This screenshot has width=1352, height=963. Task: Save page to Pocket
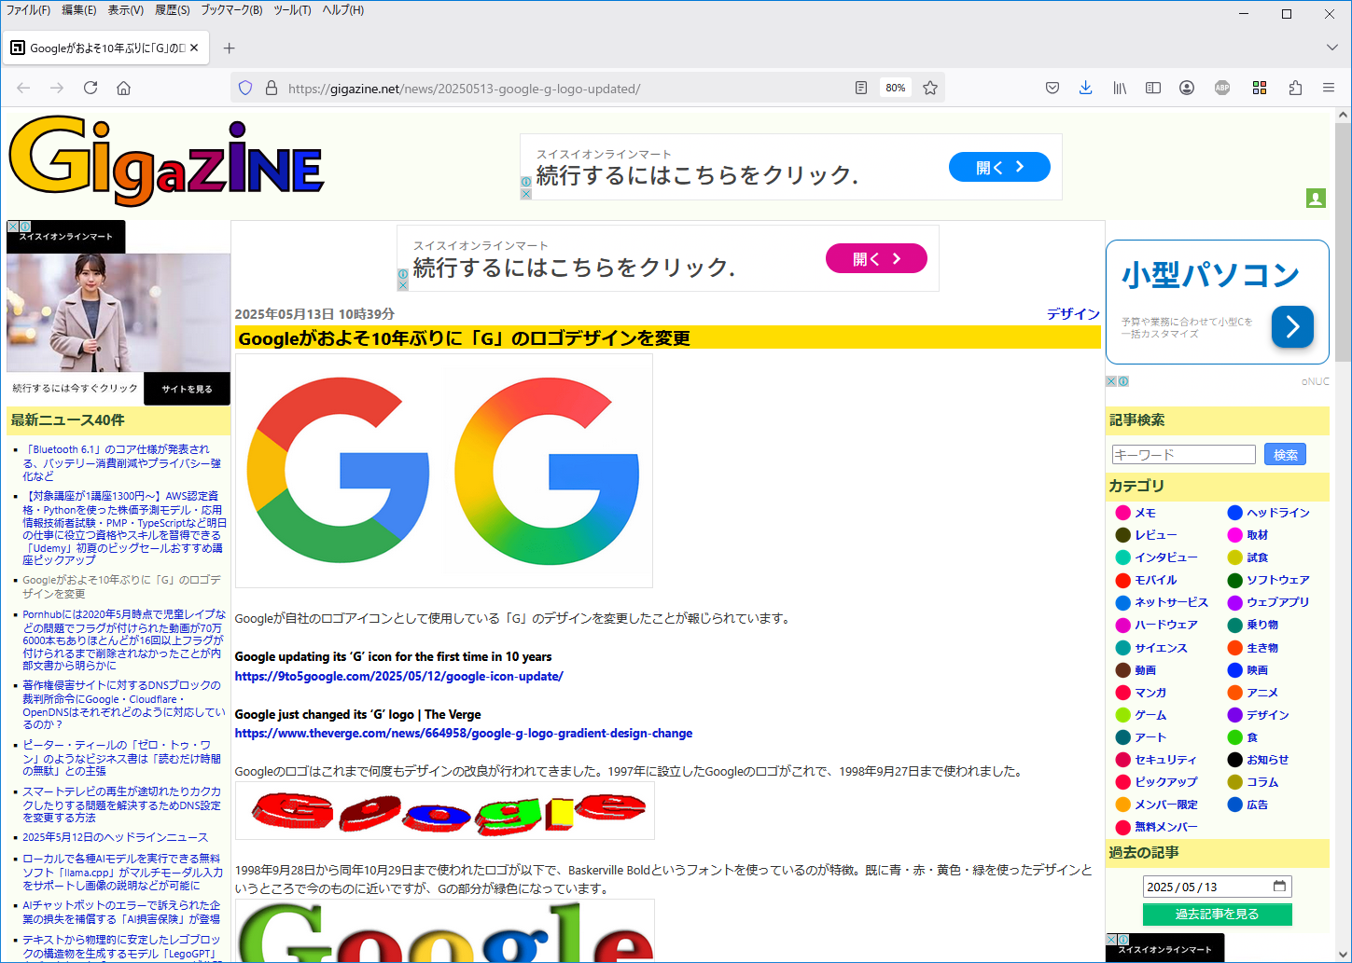(1052, 88)
